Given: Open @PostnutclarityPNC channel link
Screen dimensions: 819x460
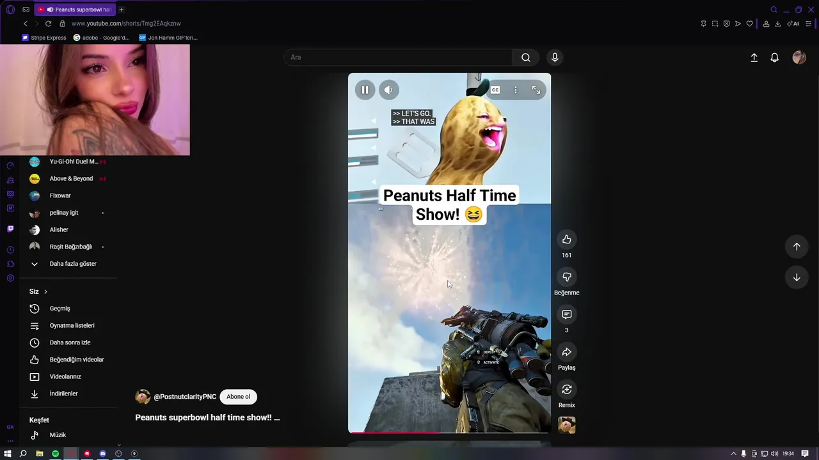Looking at the screenshot, I should (x=185, y=397).
